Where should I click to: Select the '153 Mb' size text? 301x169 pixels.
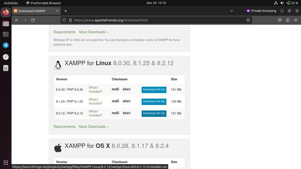coord(176,102)
